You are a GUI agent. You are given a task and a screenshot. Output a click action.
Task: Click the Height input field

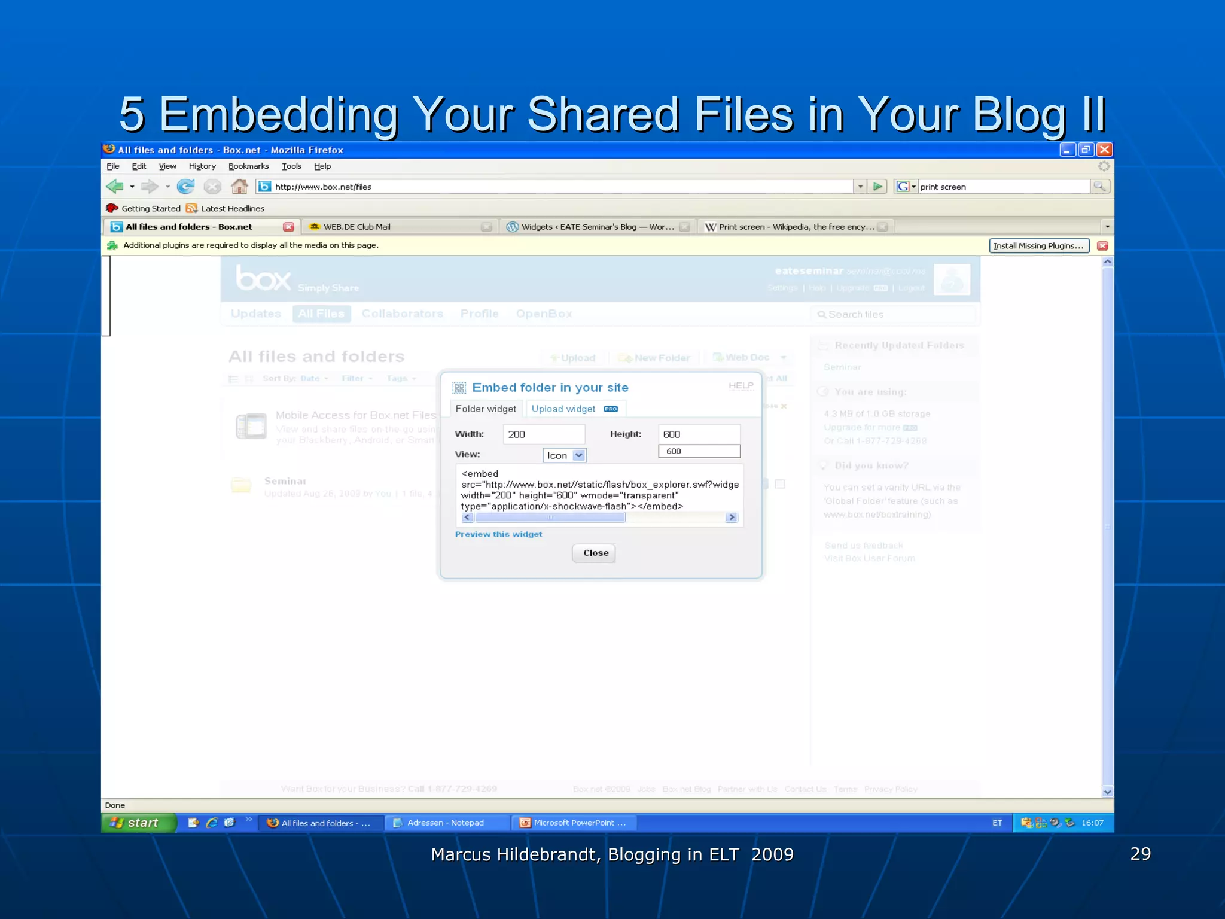click(x=699, y=434)
